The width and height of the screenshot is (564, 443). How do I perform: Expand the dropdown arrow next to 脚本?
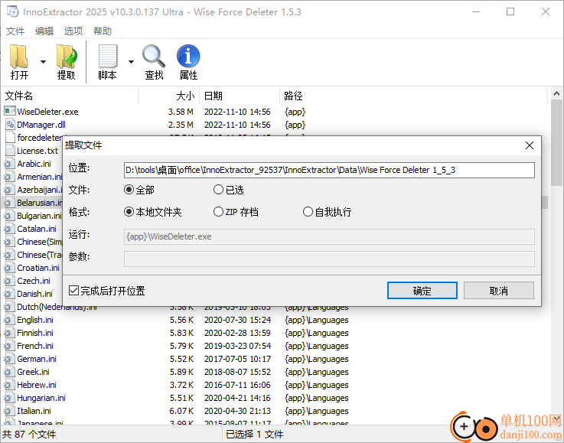[132, 62]
